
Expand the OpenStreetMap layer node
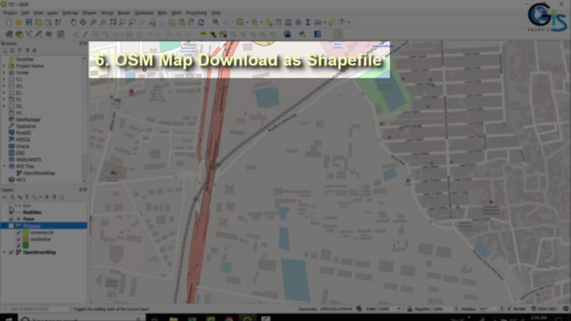(x=4, y=252)
